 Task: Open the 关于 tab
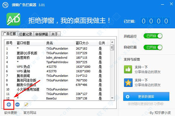coord(55,34)
